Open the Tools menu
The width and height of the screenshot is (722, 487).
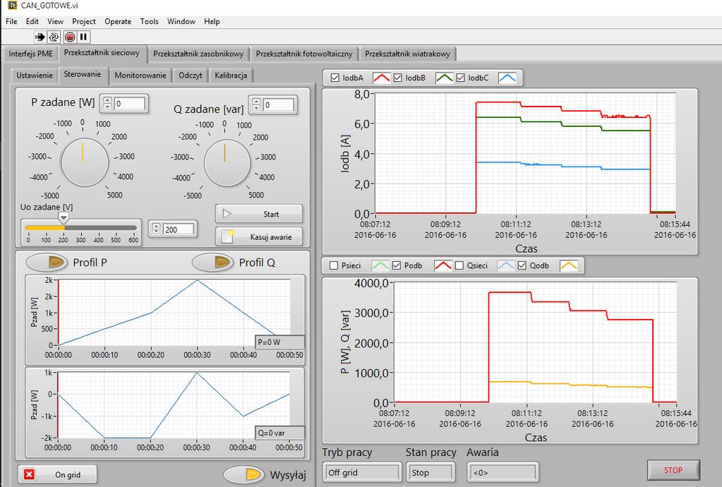pyautogui.click(x=149, y=21)
